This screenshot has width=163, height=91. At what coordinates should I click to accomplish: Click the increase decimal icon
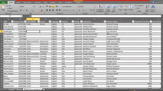point(91,10)
